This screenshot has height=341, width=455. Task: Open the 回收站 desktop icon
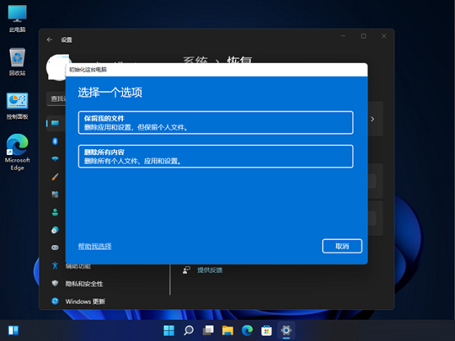[17, 61]
